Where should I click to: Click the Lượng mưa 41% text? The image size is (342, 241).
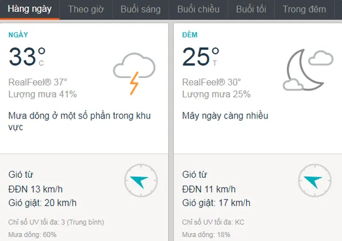(43, 94)
